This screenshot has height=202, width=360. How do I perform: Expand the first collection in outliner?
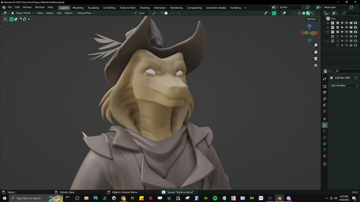point(328,23)
